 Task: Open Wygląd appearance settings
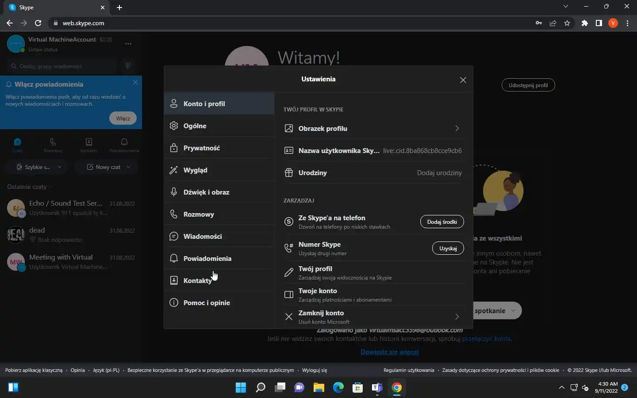coord(219,170)
